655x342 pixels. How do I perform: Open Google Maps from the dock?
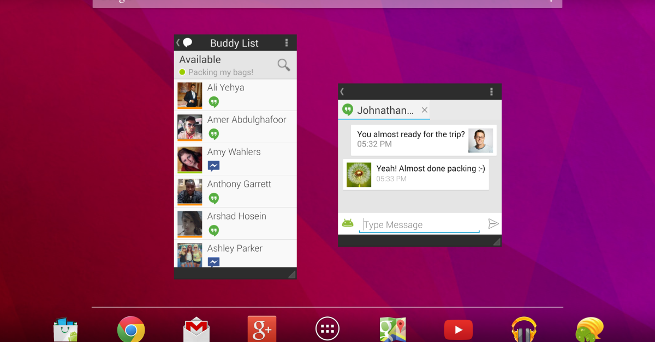pyautogui.click(x=393, y=330)
